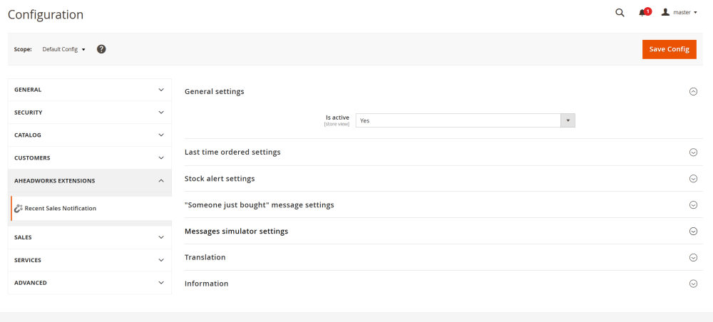The height and width of the screenshot is (322, 713).
Task: Collapse General settings with circle arrow icon
Action: coord(693,92)
